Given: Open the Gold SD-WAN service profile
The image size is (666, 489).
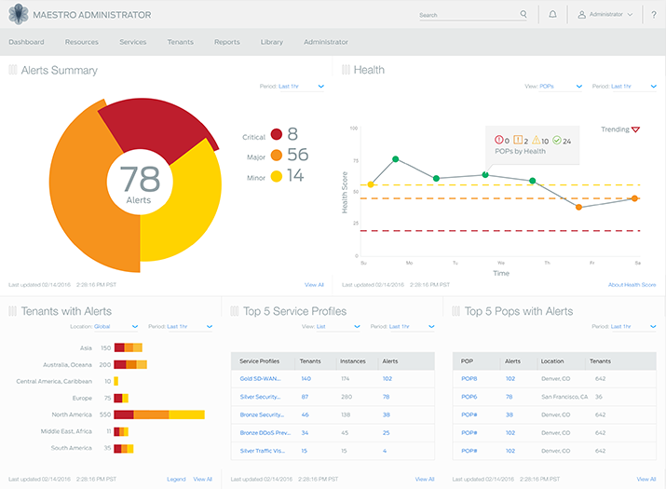Looking at the screenshot, I should pyautogui.click(x=261, y=379).
